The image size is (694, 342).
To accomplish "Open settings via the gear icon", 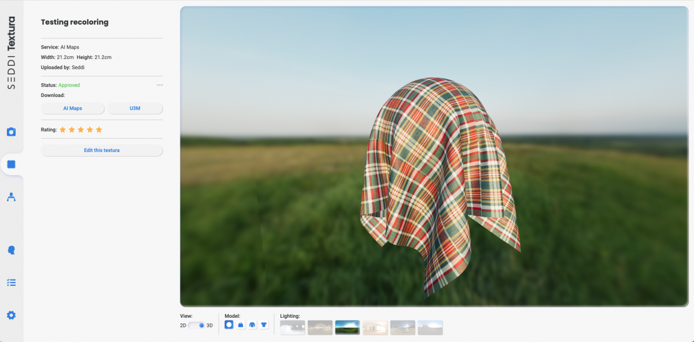I will click(11, 315).
